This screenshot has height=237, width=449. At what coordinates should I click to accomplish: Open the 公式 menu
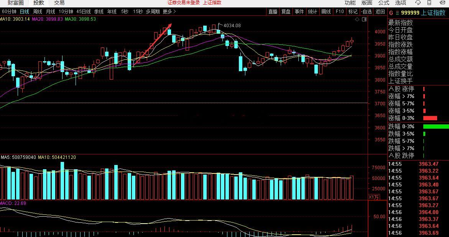384,3
